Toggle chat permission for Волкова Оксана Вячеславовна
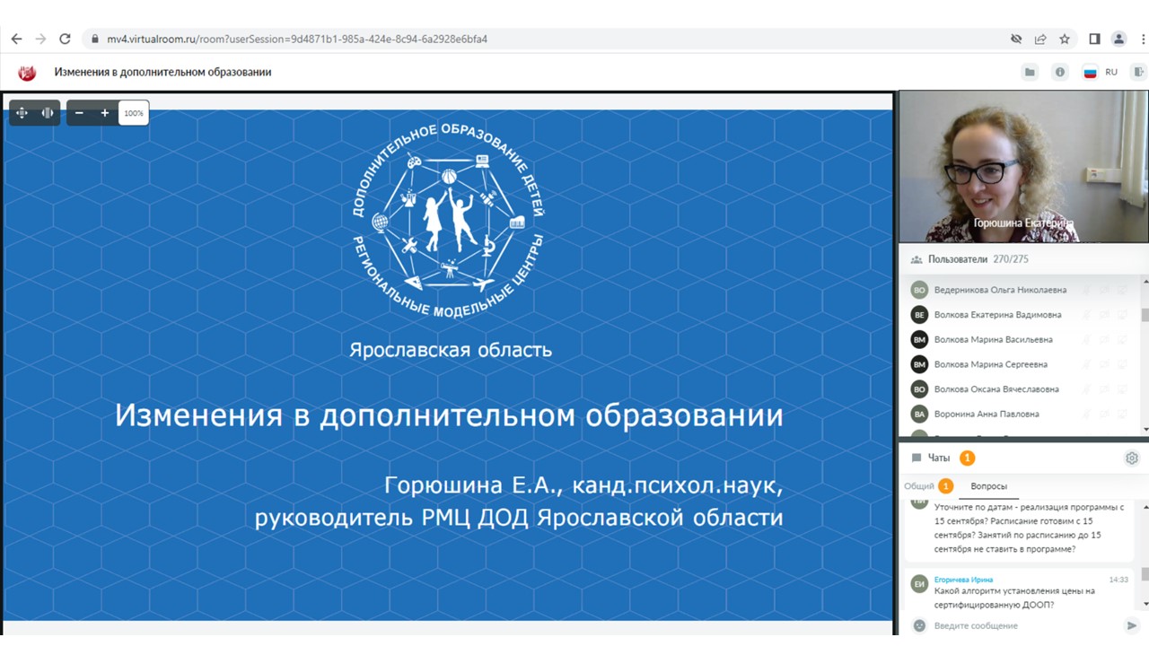The width and height of the screenshot is (1149, 646). [1104, 389]
